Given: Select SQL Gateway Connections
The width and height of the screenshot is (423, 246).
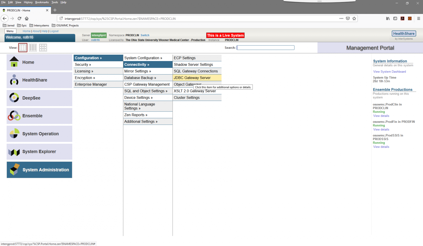Looking at the screenshot, I should click(x=197, y=71).
